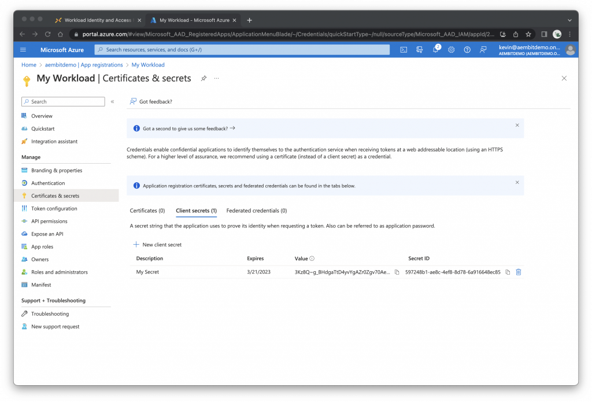Dismiss the feedback request banner
Image resolution: width=592 pixels, height=402 pixels.
click(x=517, y=125)
